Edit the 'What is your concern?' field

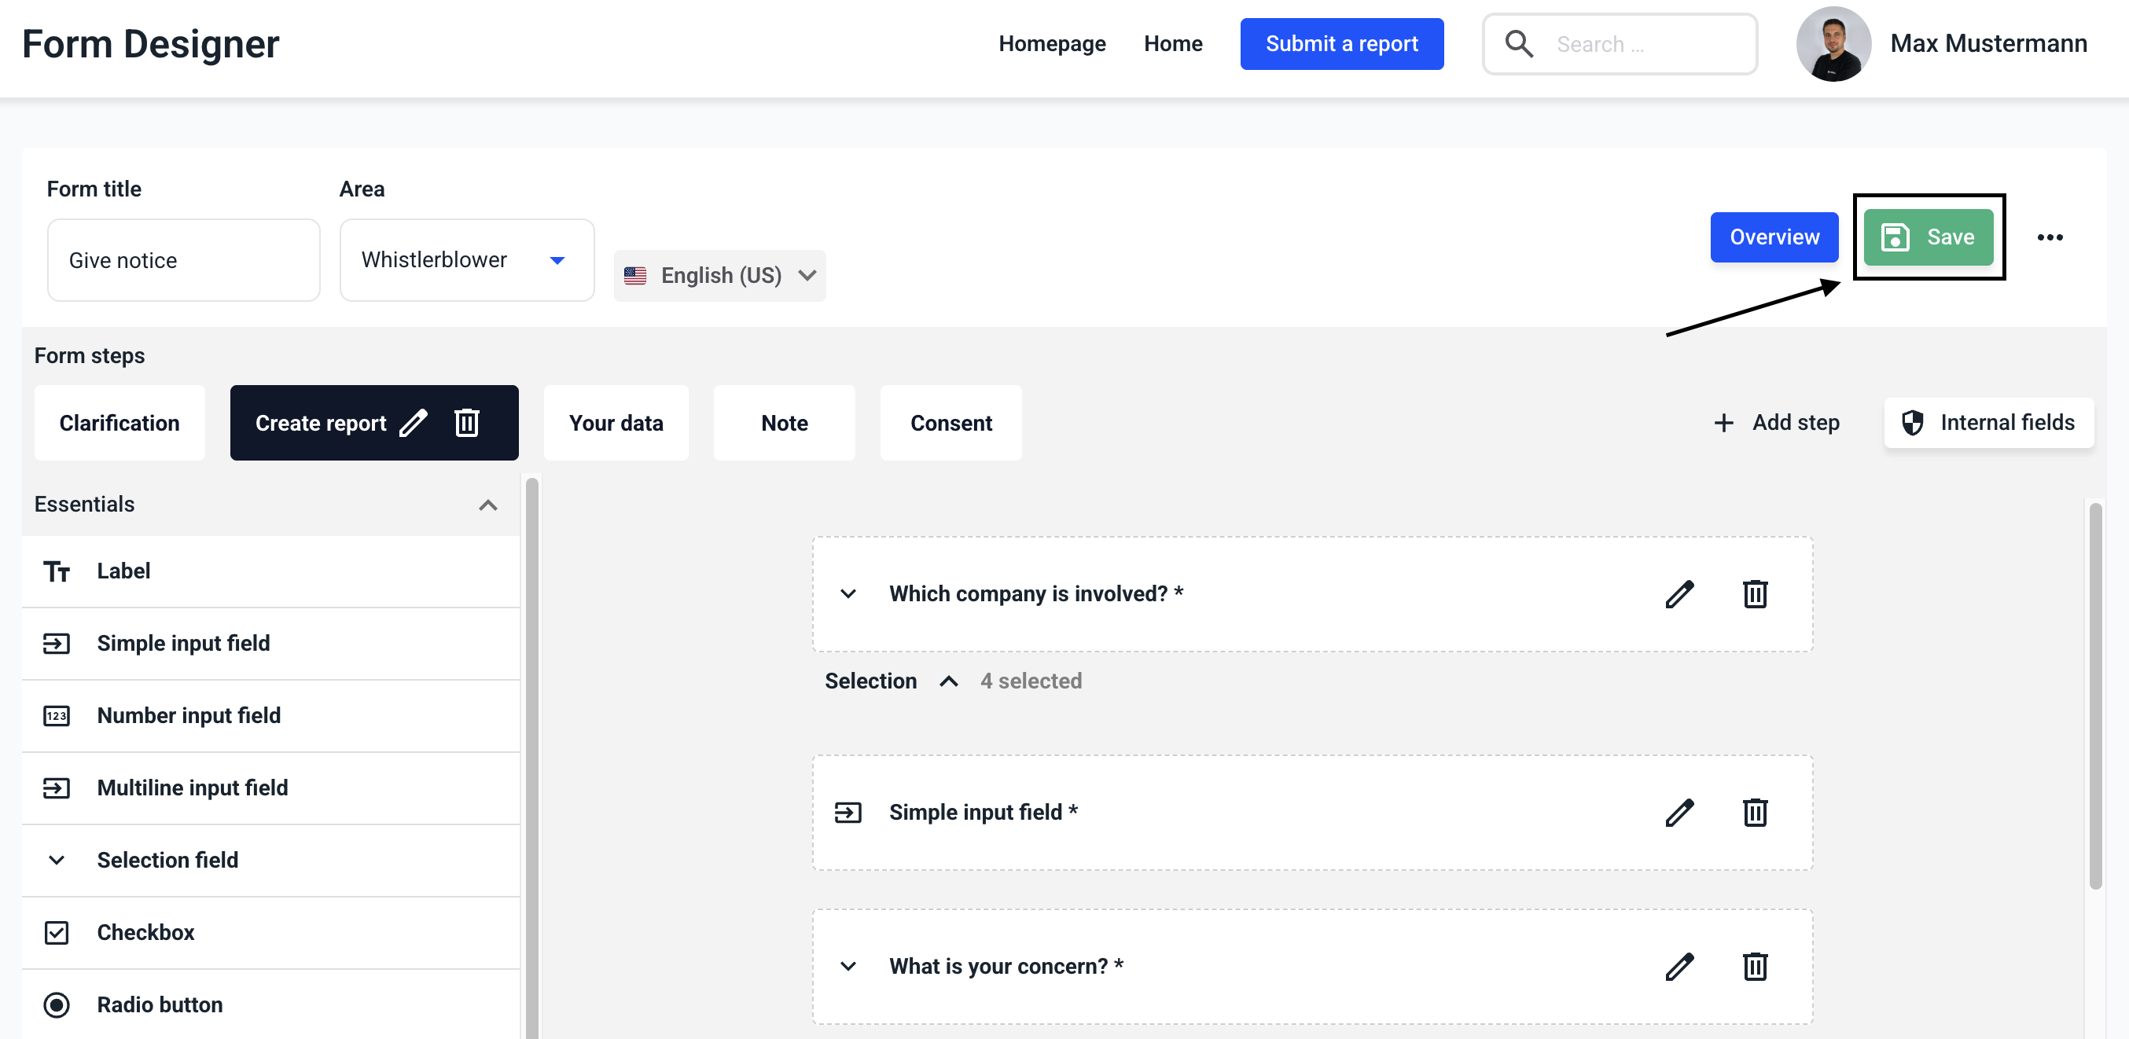click(1679, 967)
